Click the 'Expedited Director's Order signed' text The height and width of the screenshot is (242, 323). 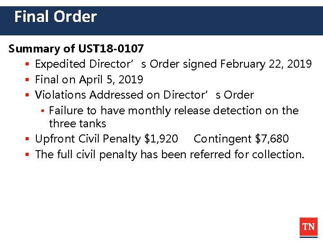pos(126,64)
